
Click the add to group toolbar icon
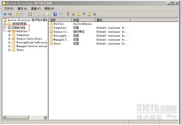click(x=94, y=14)
